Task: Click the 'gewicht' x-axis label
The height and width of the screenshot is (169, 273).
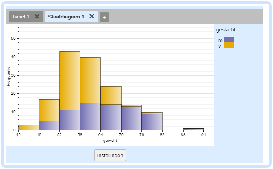Action: coord(110,140)
